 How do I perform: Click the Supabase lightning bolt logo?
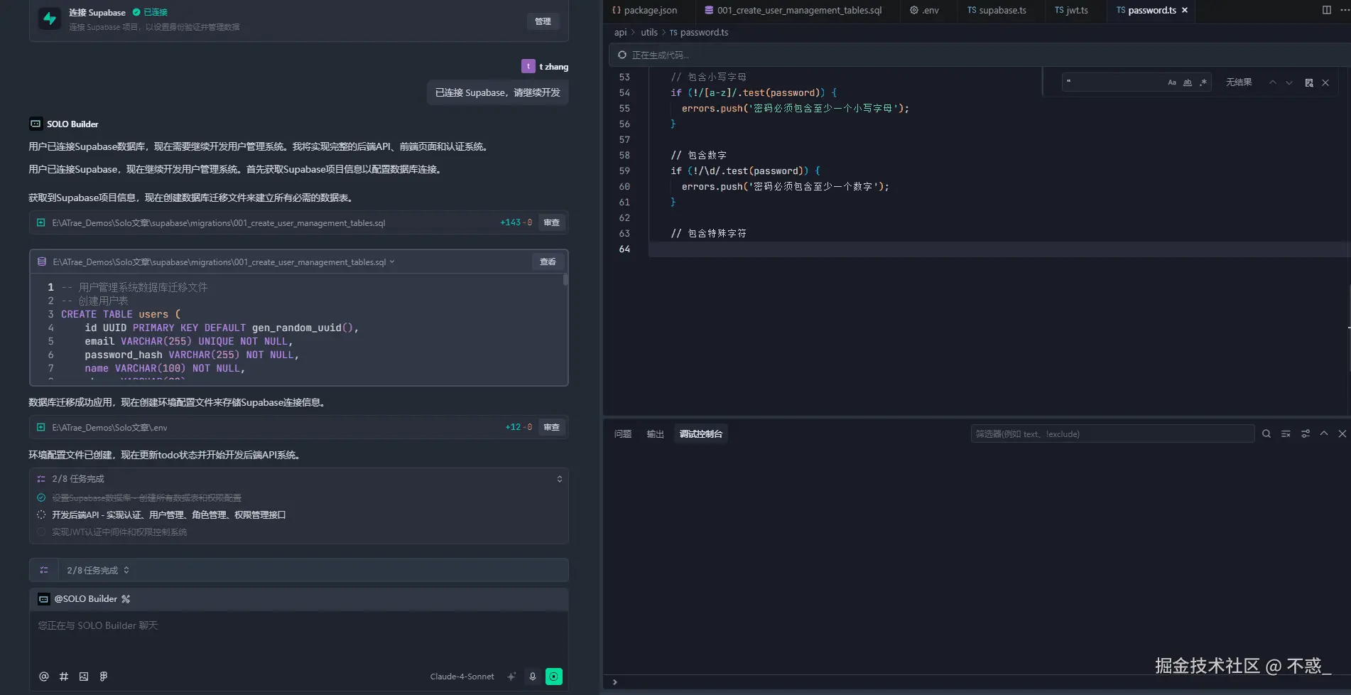50,18
